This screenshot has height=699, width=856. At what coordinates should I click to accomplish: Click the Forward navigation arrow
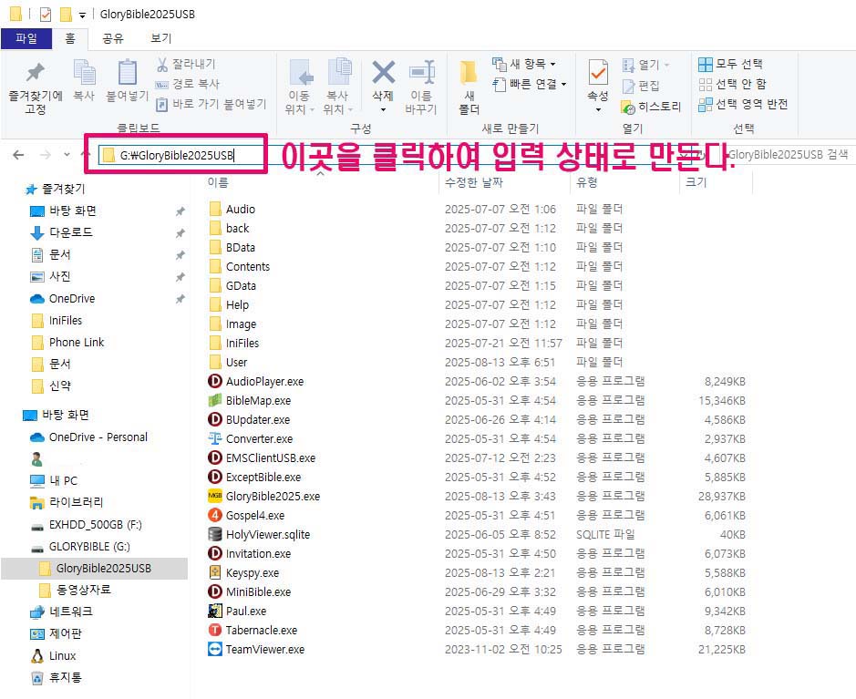(x=46, y=155)
